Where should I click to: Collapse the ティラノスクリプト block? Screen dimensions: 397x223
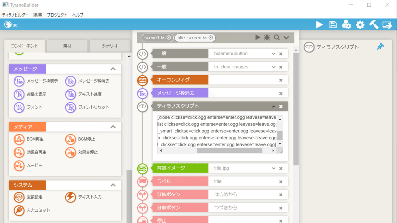tap(274, 106)
